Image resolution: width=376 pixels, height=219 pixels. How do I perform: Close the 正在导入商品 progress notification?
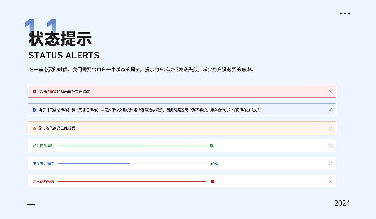[x=330, y=164]
